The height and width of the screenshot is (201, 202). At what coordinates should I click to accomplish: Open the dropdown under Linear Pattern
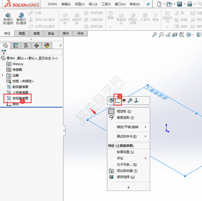coord(167,27)
